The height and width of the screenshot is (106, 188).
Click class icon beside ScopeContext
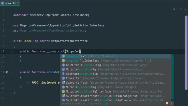pyautogui.click(x=63, y=56)
